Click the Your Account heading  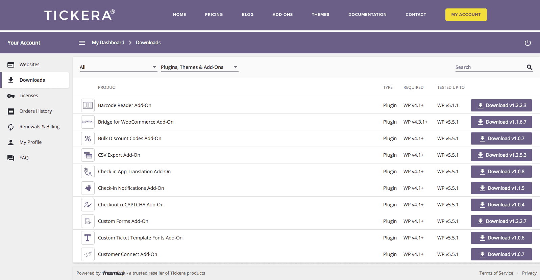(x=24, y=43)
